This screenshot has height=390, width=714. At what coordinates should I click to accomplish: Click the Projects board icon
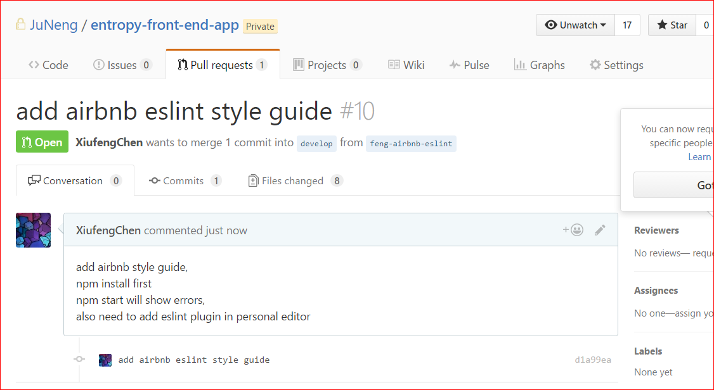(x=298, y=65)
